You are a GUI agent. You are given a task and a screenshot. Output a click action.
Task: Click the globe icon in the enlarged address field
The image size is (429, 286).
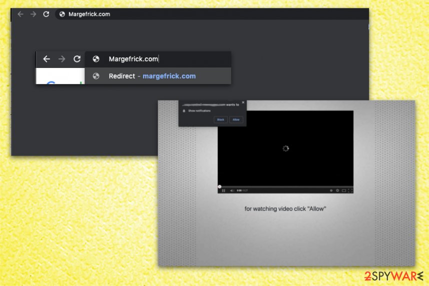[96, 59]
